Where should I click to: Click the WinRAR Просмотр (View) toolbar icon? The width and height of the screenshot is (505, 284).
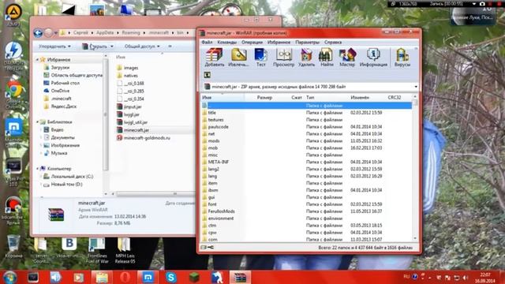(x=284, y=58)
